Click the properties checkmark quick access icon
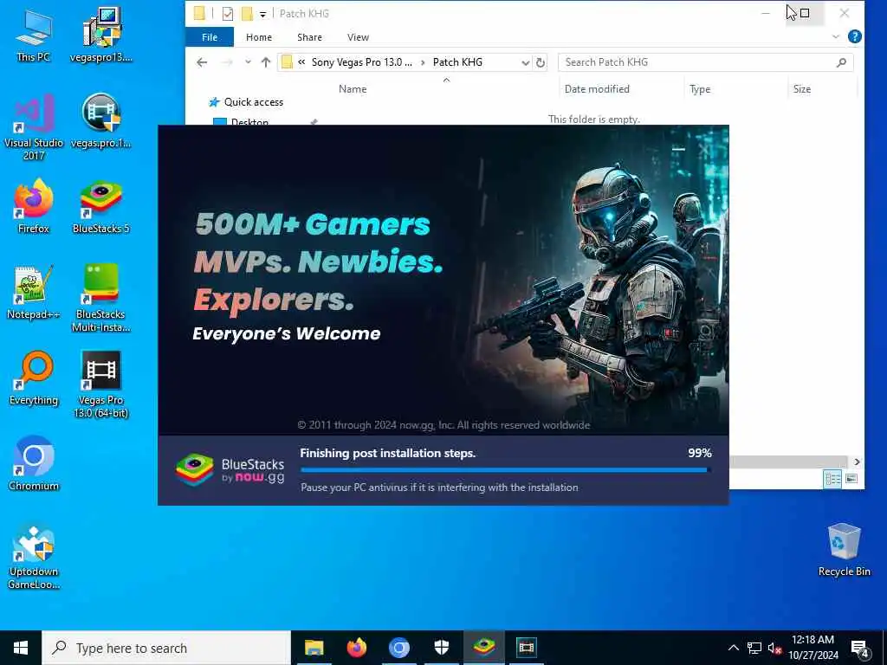887x665 pixels. click(x=228, y=14)
